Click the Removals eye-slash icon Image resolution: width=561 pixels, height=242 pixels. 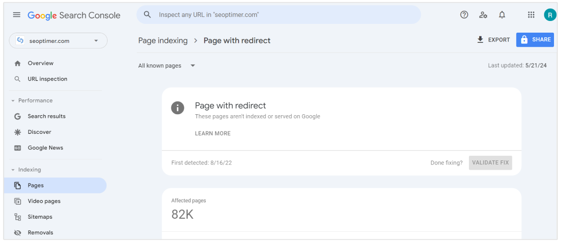coord(18,233)
